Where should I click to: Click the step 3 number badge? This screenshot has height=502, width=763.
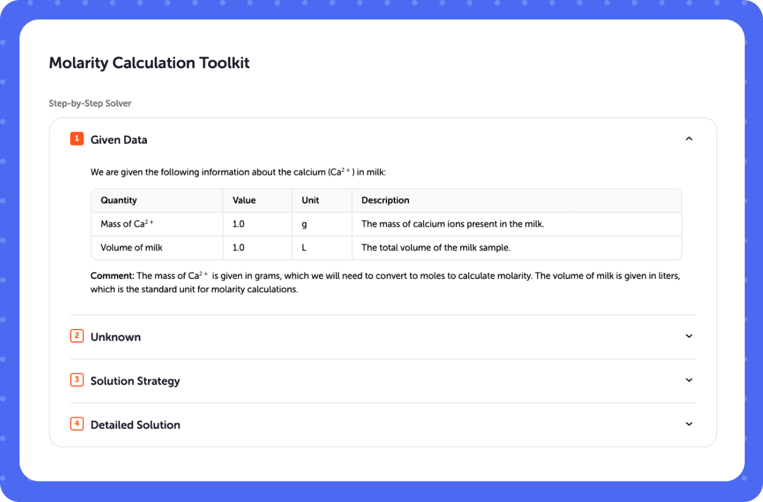click(x=77, y=380)
